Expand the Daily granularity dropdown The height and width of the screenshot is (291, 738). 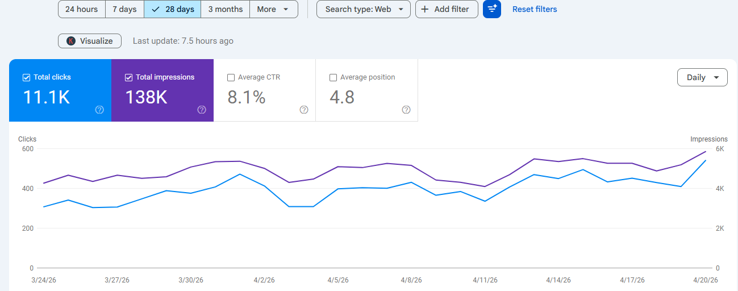(x=702, y=77)
